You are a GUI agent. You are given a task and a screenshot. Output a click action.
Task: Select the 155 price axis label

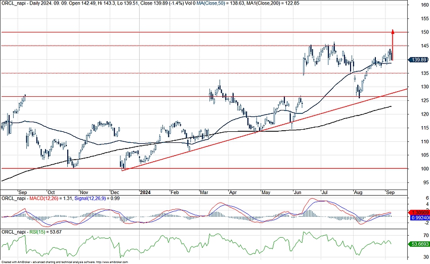tap(425, 19)
